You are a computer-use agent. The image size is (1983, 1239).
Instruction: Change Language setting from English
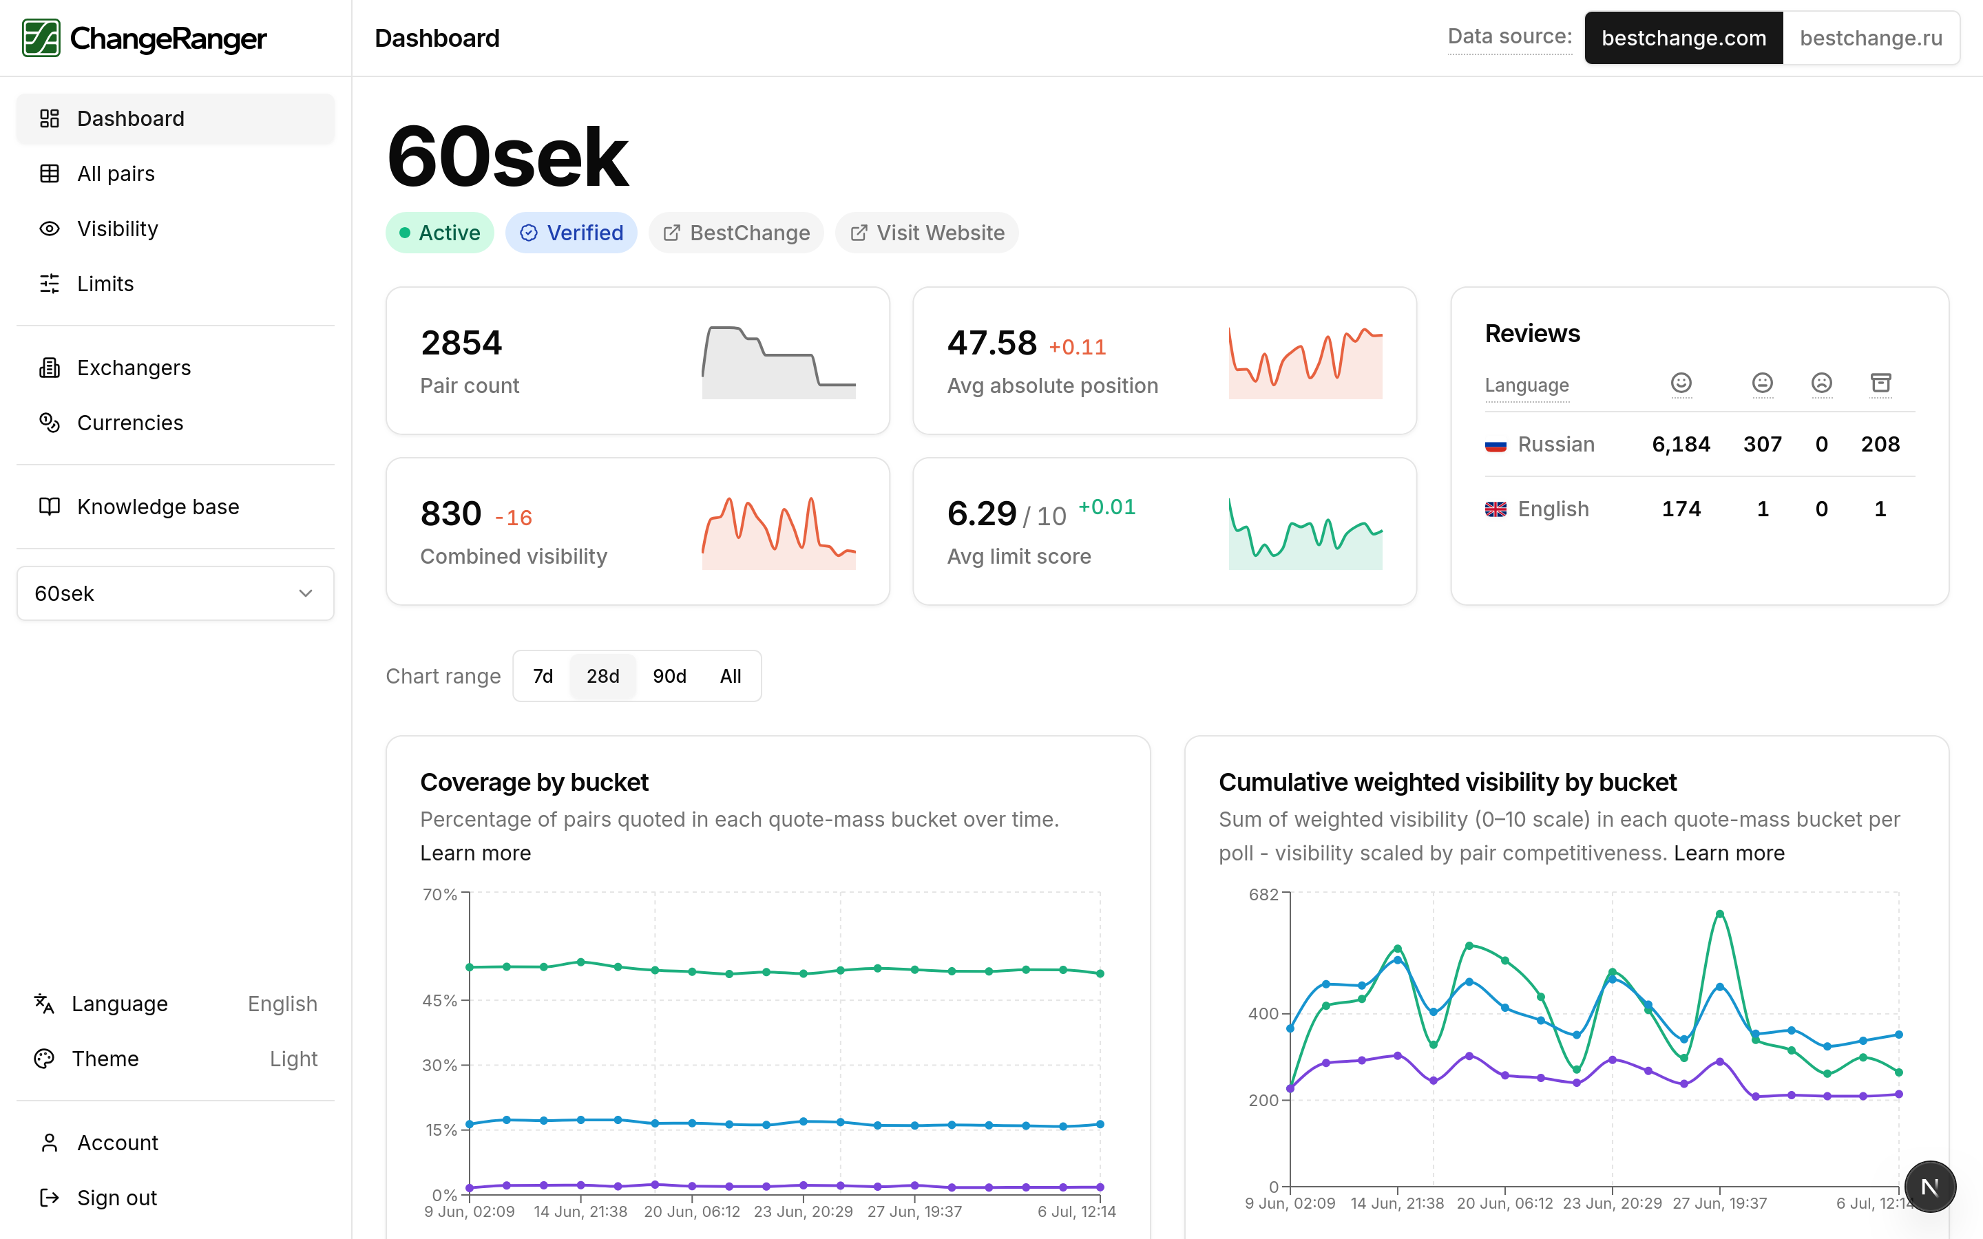(176, 1003)
